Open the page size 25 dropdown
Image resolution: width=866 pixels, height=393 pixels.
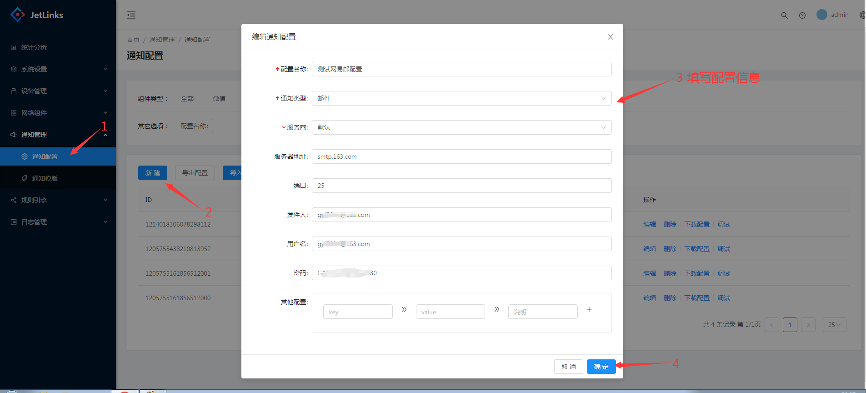(x=834, y=325)
